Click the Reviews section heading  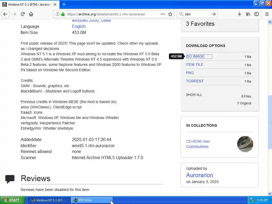(36, 178)
